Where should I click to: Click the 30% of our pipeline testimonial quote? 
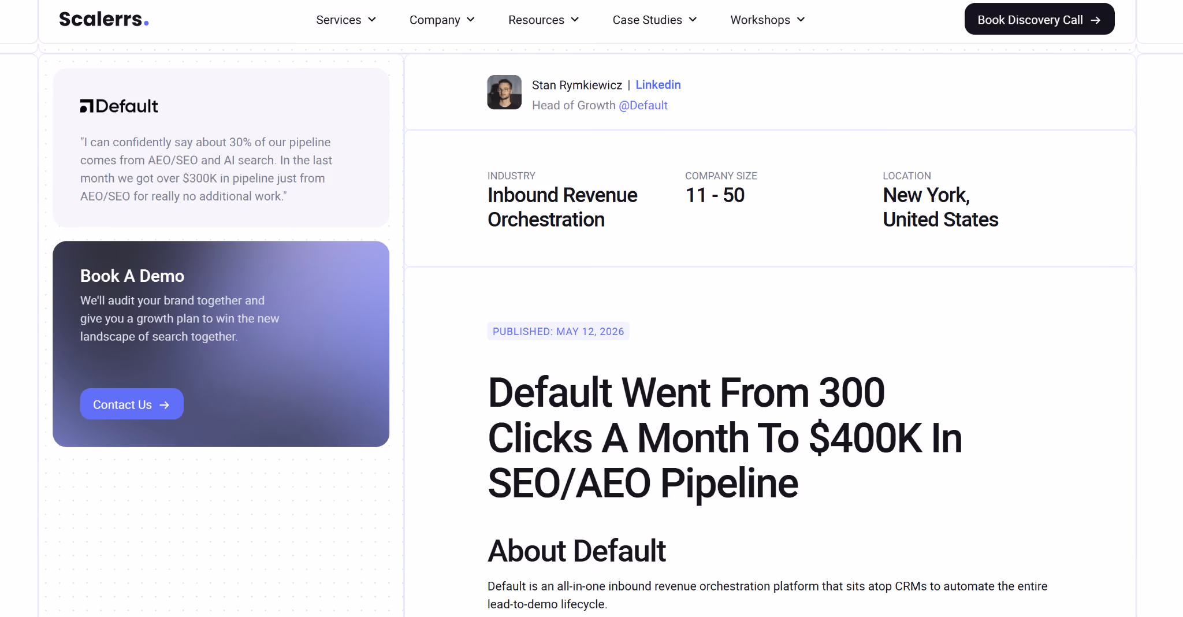206,169
